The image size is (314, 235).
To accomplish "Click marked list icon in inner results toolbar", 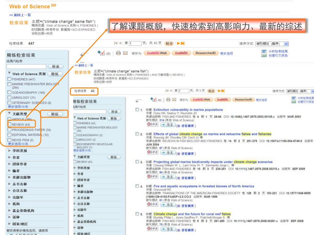I will tap(153, 99).
